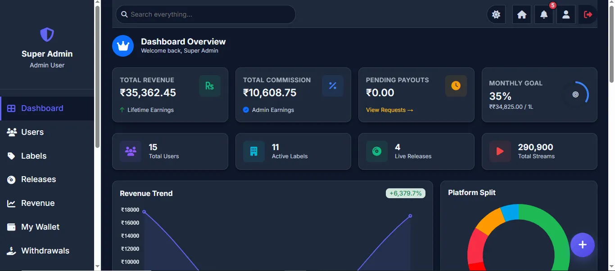Click the Revenue chart icon in sidebar
The height and width of the screenshot is (271, 615).
11,204
